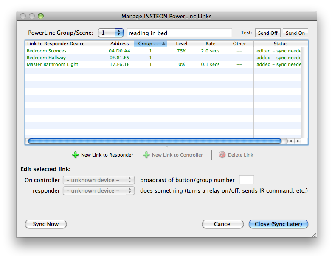Click the 75% level cell

tap(181, 51)
